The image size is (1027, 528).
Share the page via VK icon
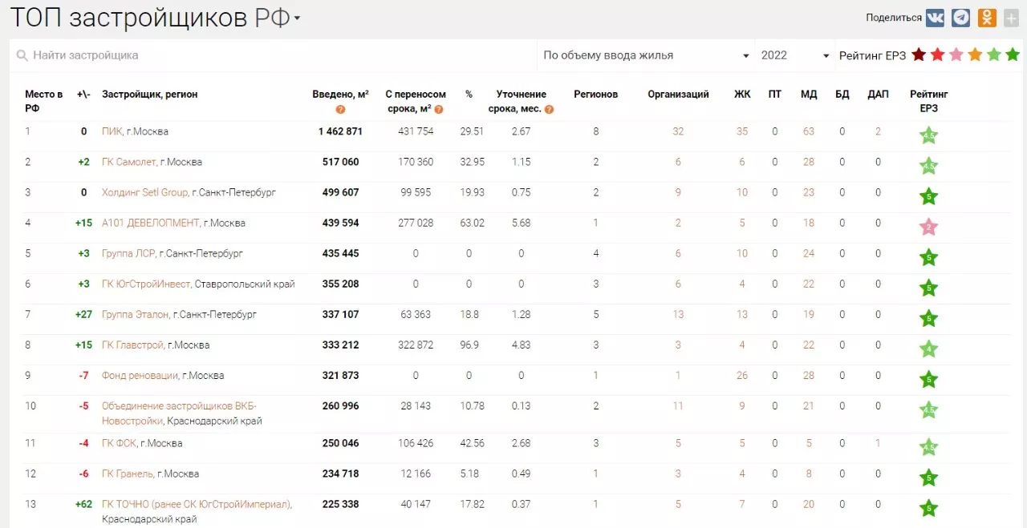pos(935,18)
